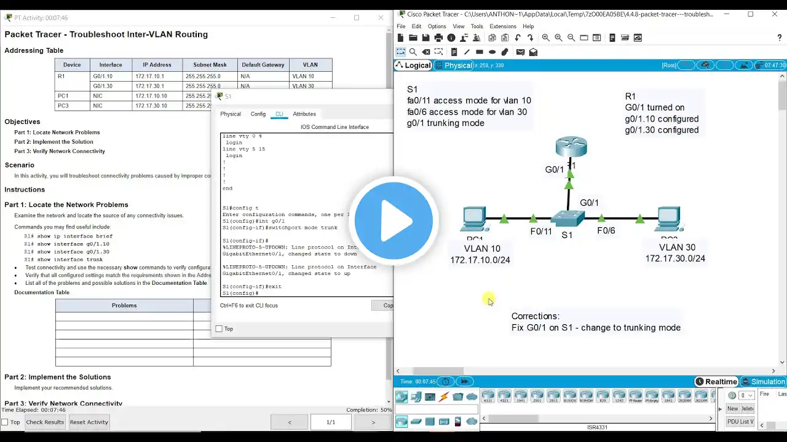
Task: Zoom out of the workspace
Action: (x=571, y=38)
